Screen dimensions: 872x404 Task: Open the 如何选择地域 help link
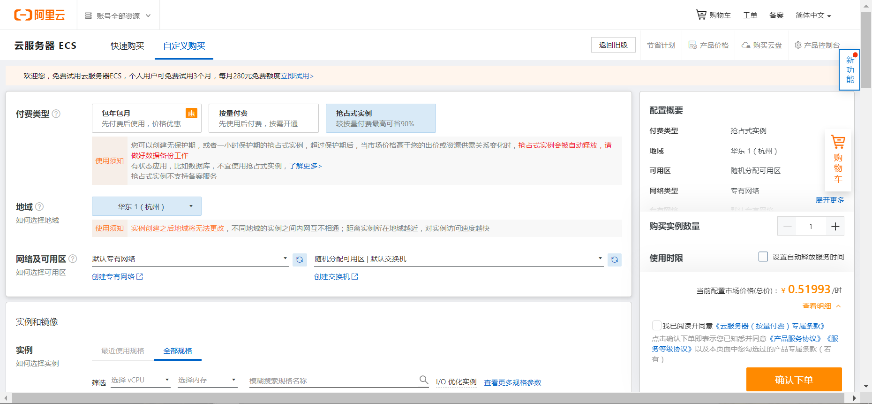[x=38, y=220]
